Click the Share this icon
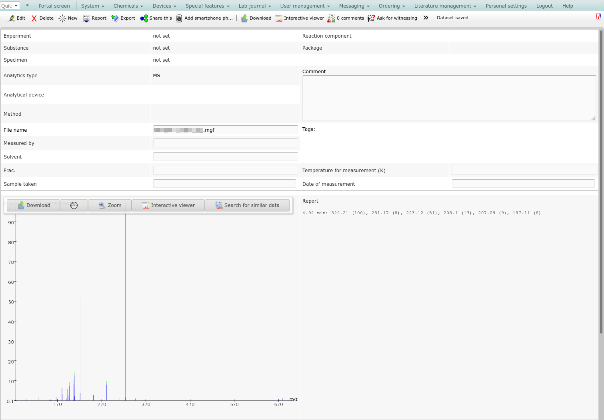 [x=144, y=18]
